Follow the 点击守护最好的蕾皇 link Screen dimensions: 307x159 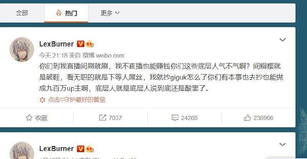(76, 100)
